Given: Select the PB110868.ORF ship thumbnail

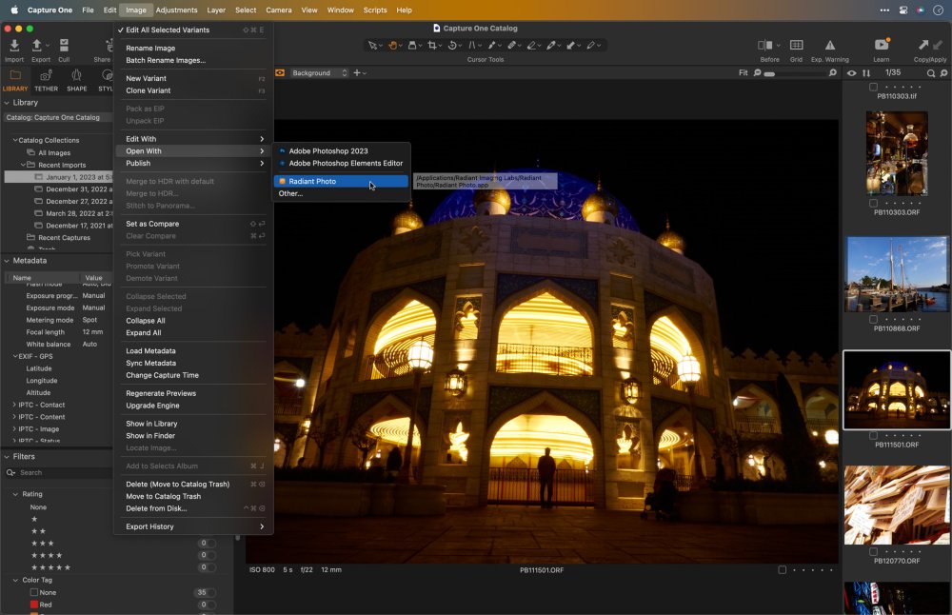Looking at the screenshot, I should tap(897, 274).
